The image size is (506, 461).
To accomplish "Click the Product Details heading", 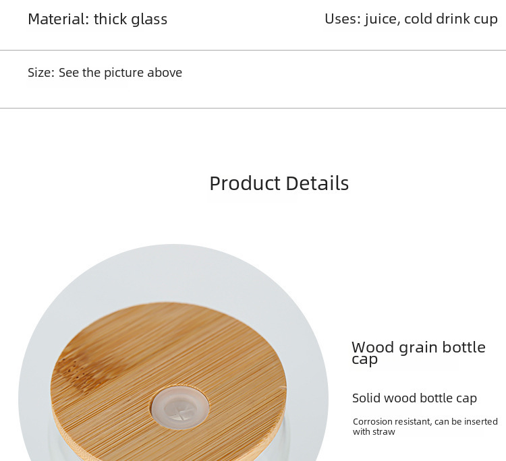I will point(279,183).
